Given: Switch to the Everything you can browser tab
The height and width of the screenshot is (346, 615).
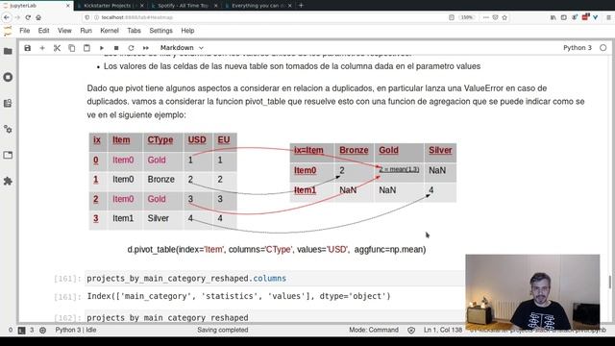Looking at the screenshot, I should click(x=257, y=6).
